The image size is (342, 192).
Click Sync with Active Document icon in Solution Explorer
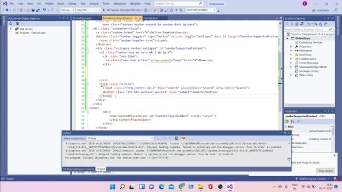316,24
